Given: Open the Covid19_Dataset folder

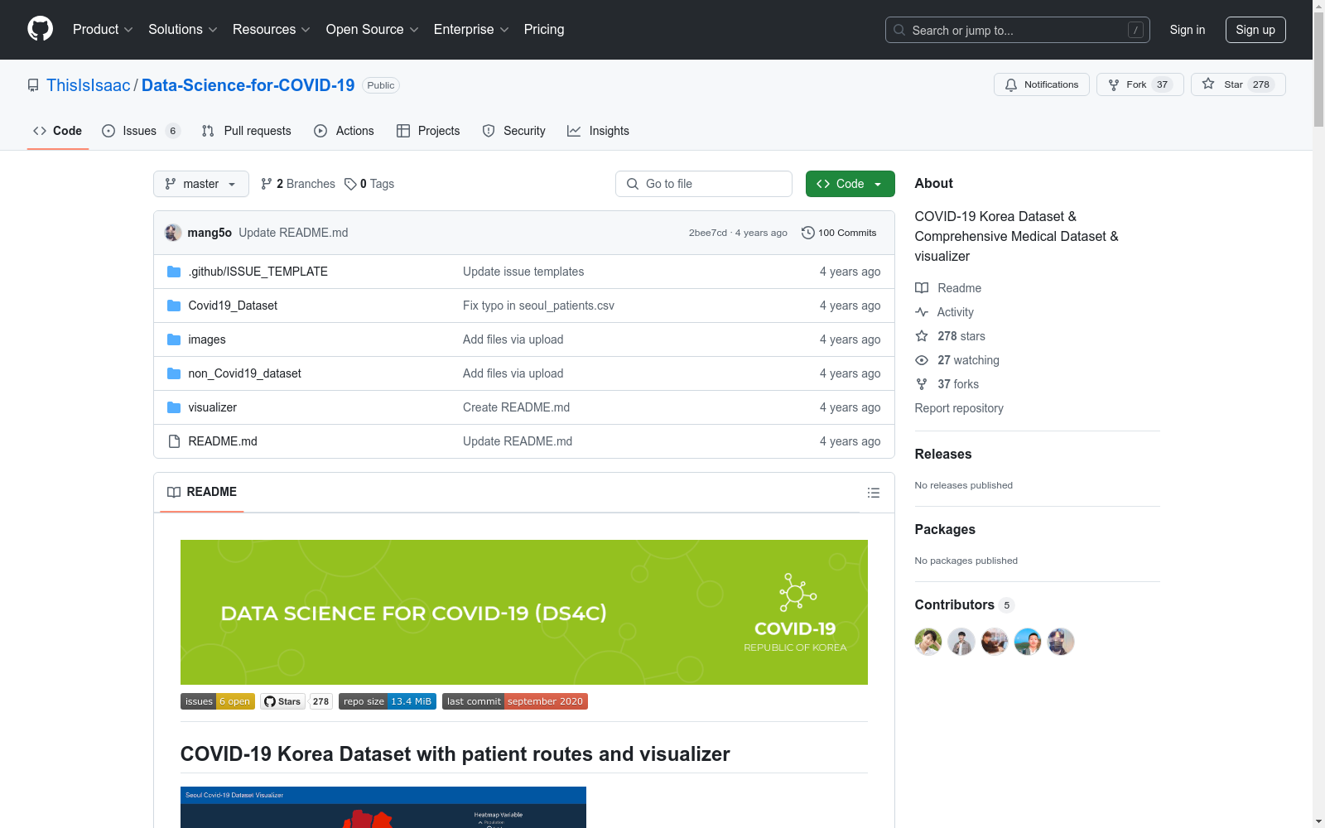Looking at the screenshot, I should (233, 306).
